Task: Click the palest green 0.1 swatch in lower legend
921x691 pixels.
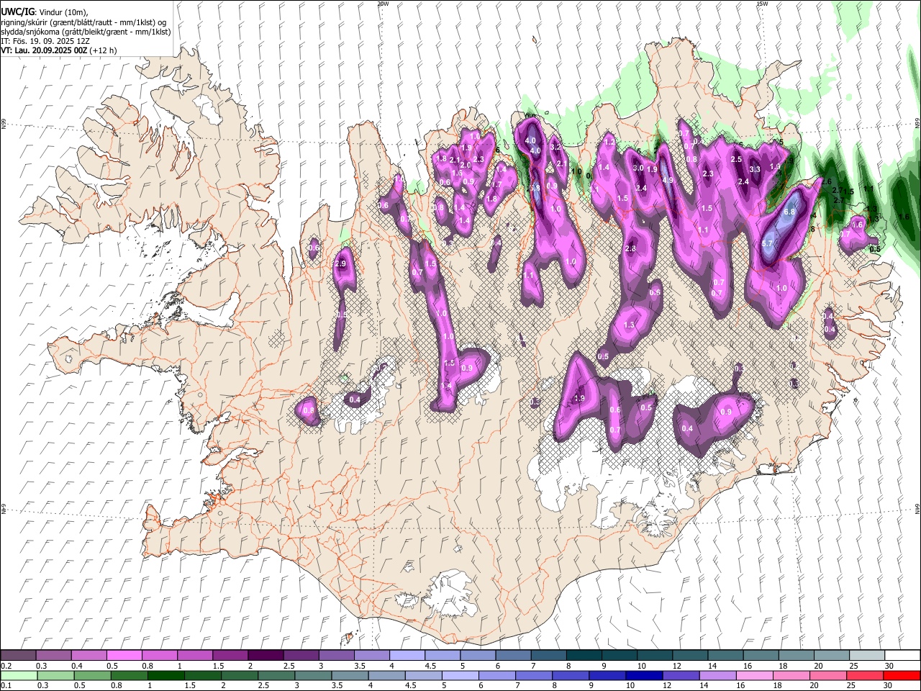Action: 19,676
